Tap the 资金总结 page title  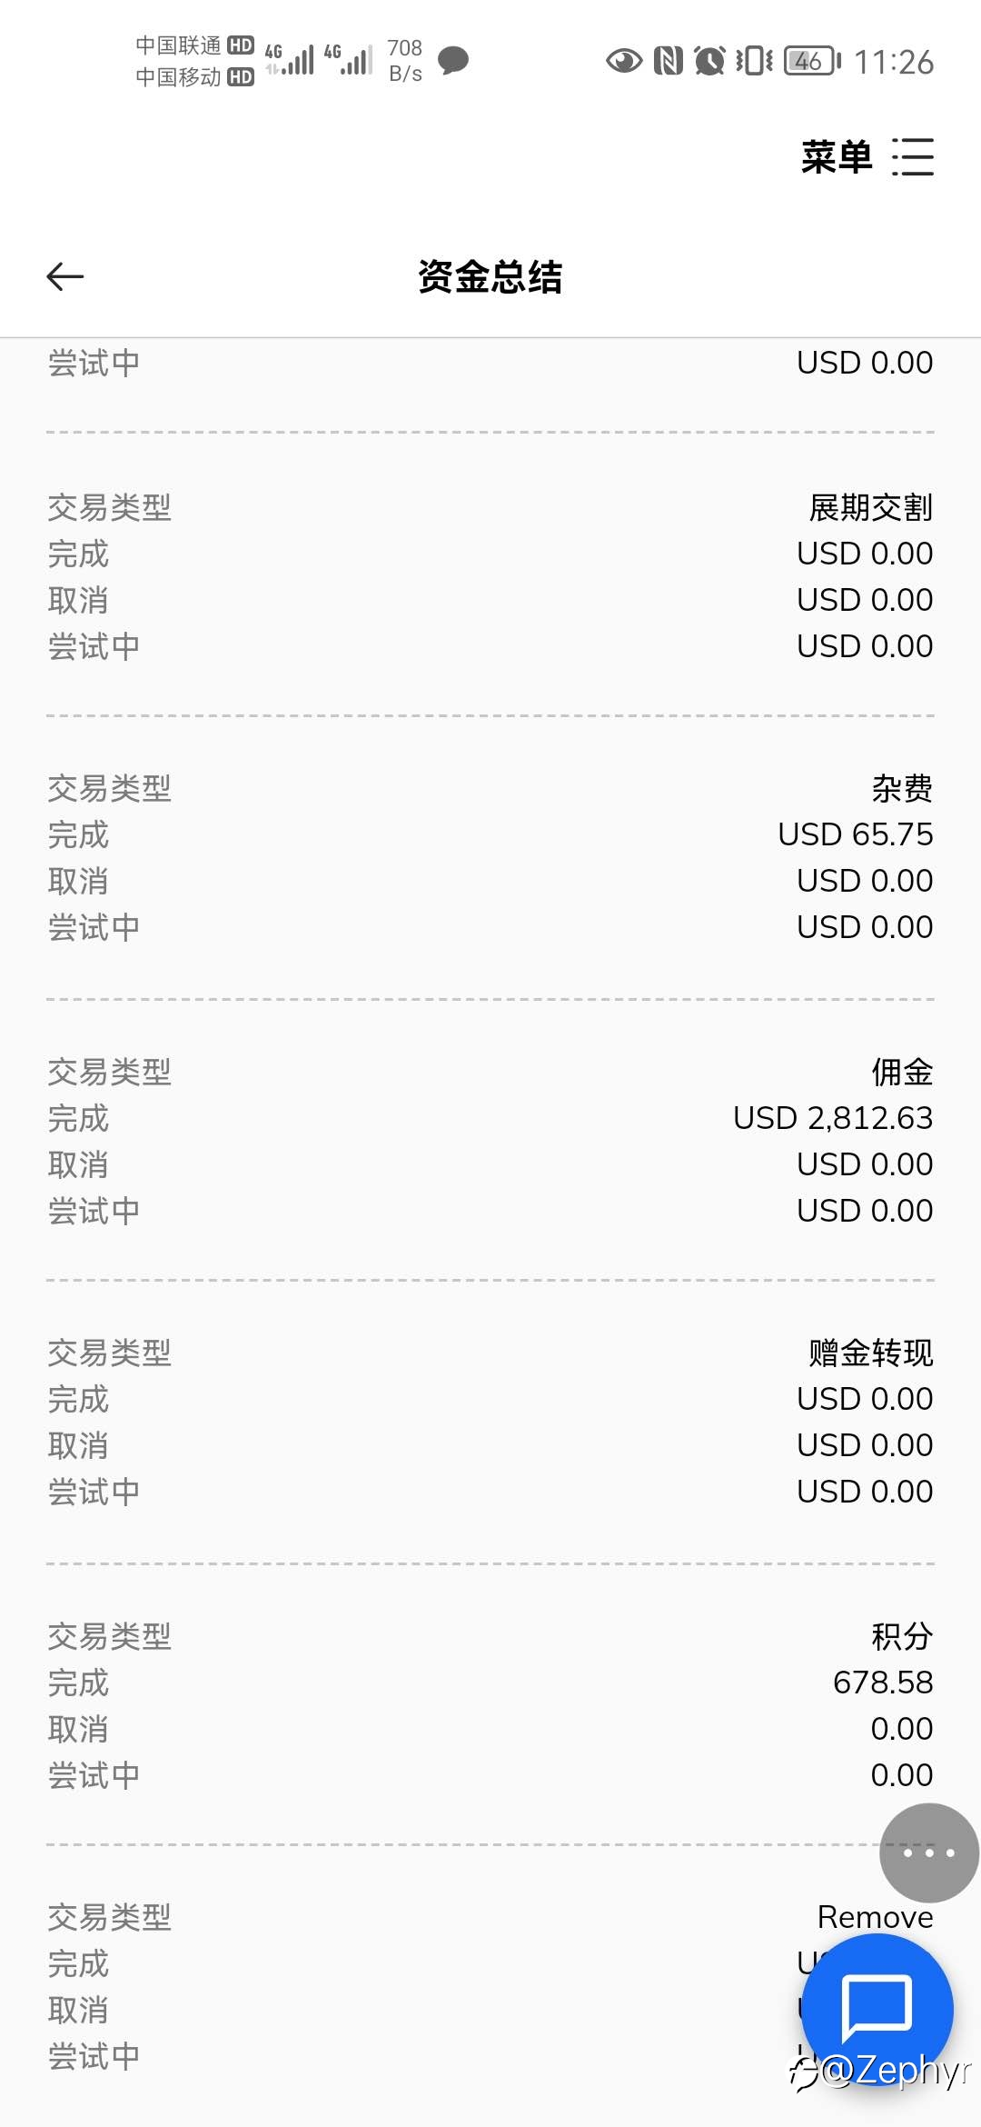coord(490,276)
